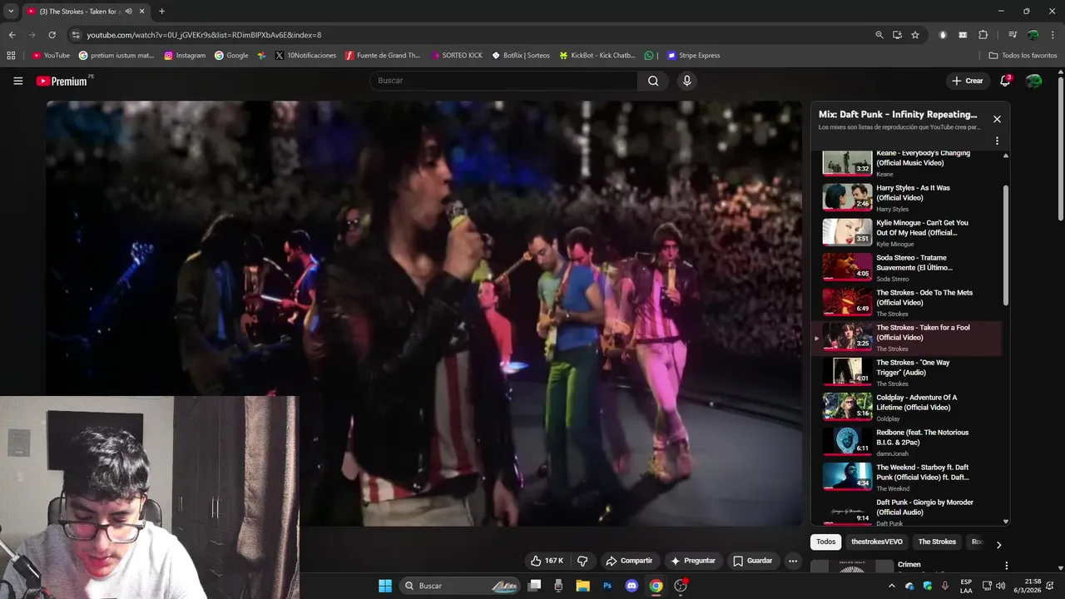Open the taskbar volume control

(1000, 586)
